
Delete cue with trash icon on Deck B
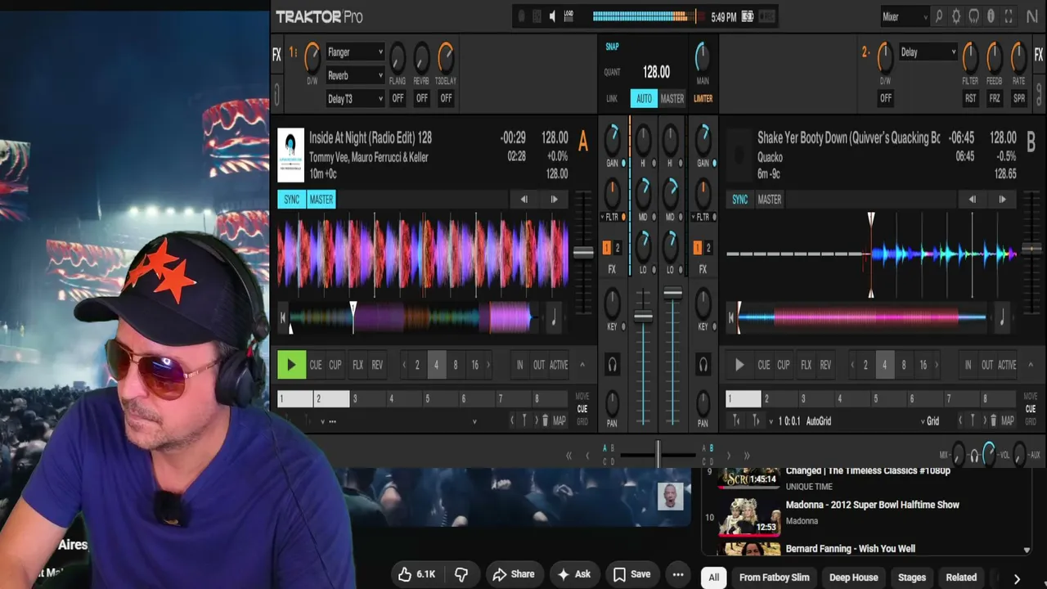point(994,420)
